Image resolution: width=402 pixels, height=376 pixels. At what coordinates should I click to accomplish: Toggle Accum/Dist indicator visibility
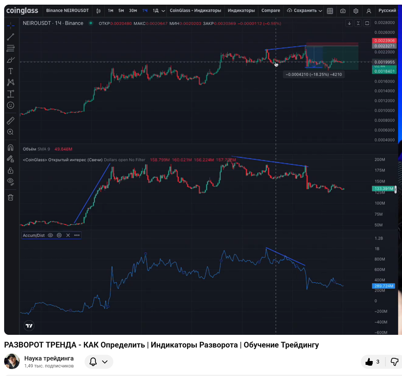click(x=50, y=235)
